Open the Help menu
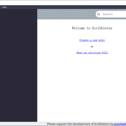Viewport: 126px width, 126px height. 4,7
